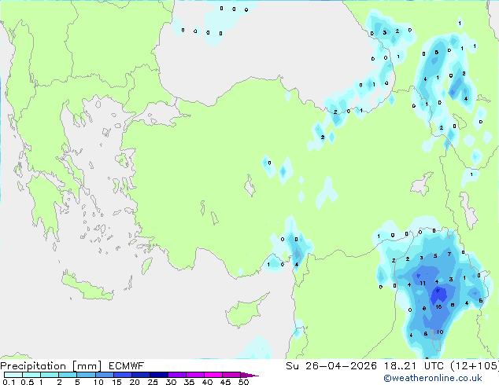Click the 0.1–0.5 mm legend swatch

[x=13, y=375]
